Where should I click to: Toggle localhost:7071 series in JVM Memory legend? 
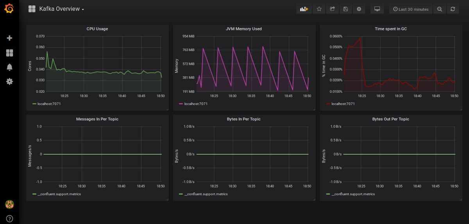(x=196, y=104)
